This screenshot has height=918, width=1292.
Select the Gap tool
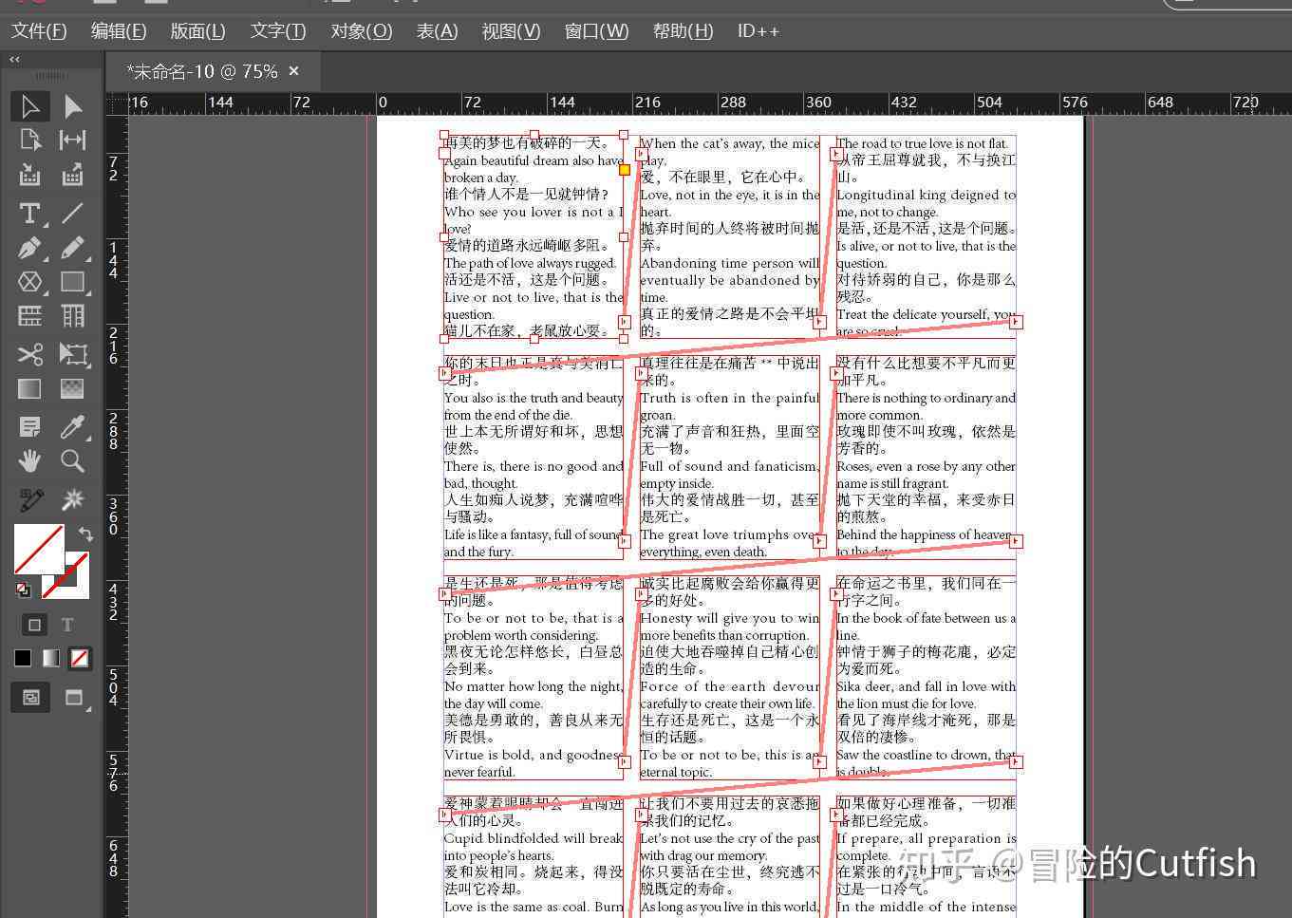[x=73, y=141]
